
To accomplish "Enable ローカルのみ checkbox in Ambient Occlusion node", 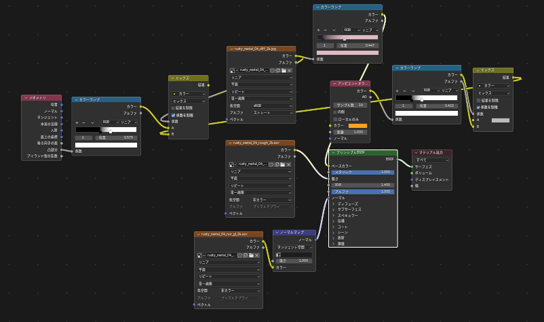I will [335, 119].
